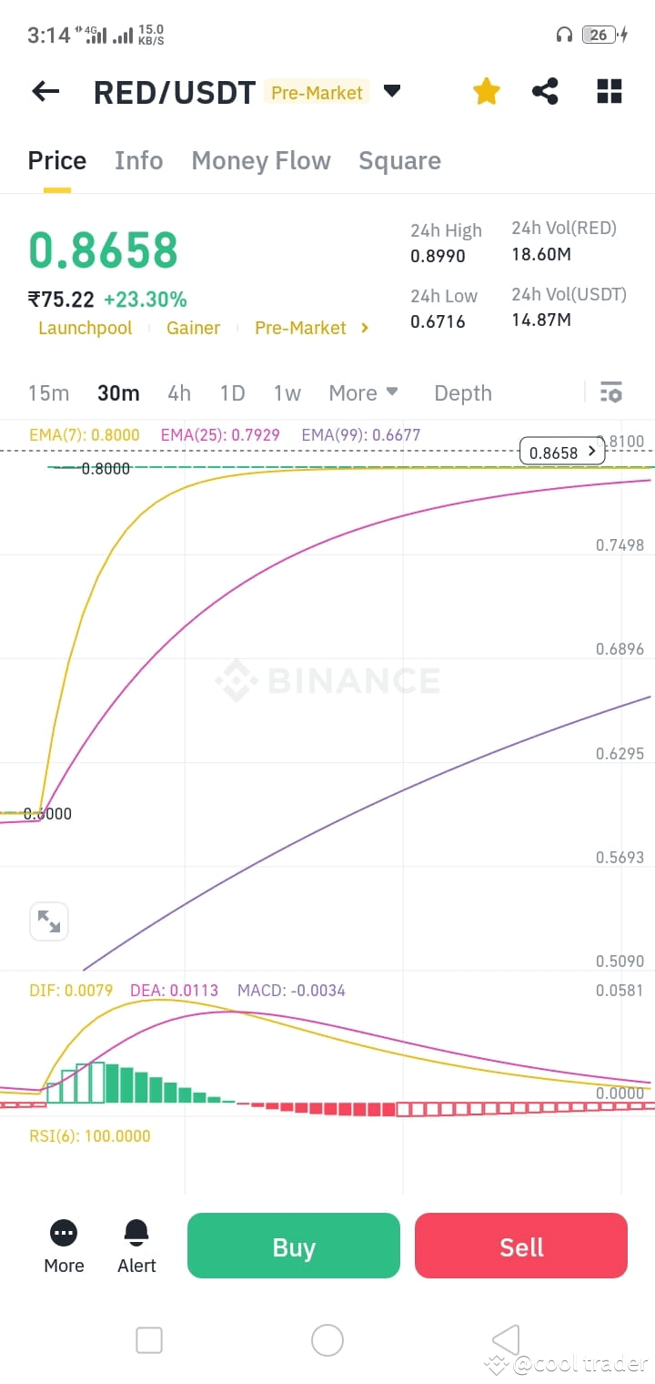
Task: Open the More menu icon
Action: click(x=64, y=1247)
